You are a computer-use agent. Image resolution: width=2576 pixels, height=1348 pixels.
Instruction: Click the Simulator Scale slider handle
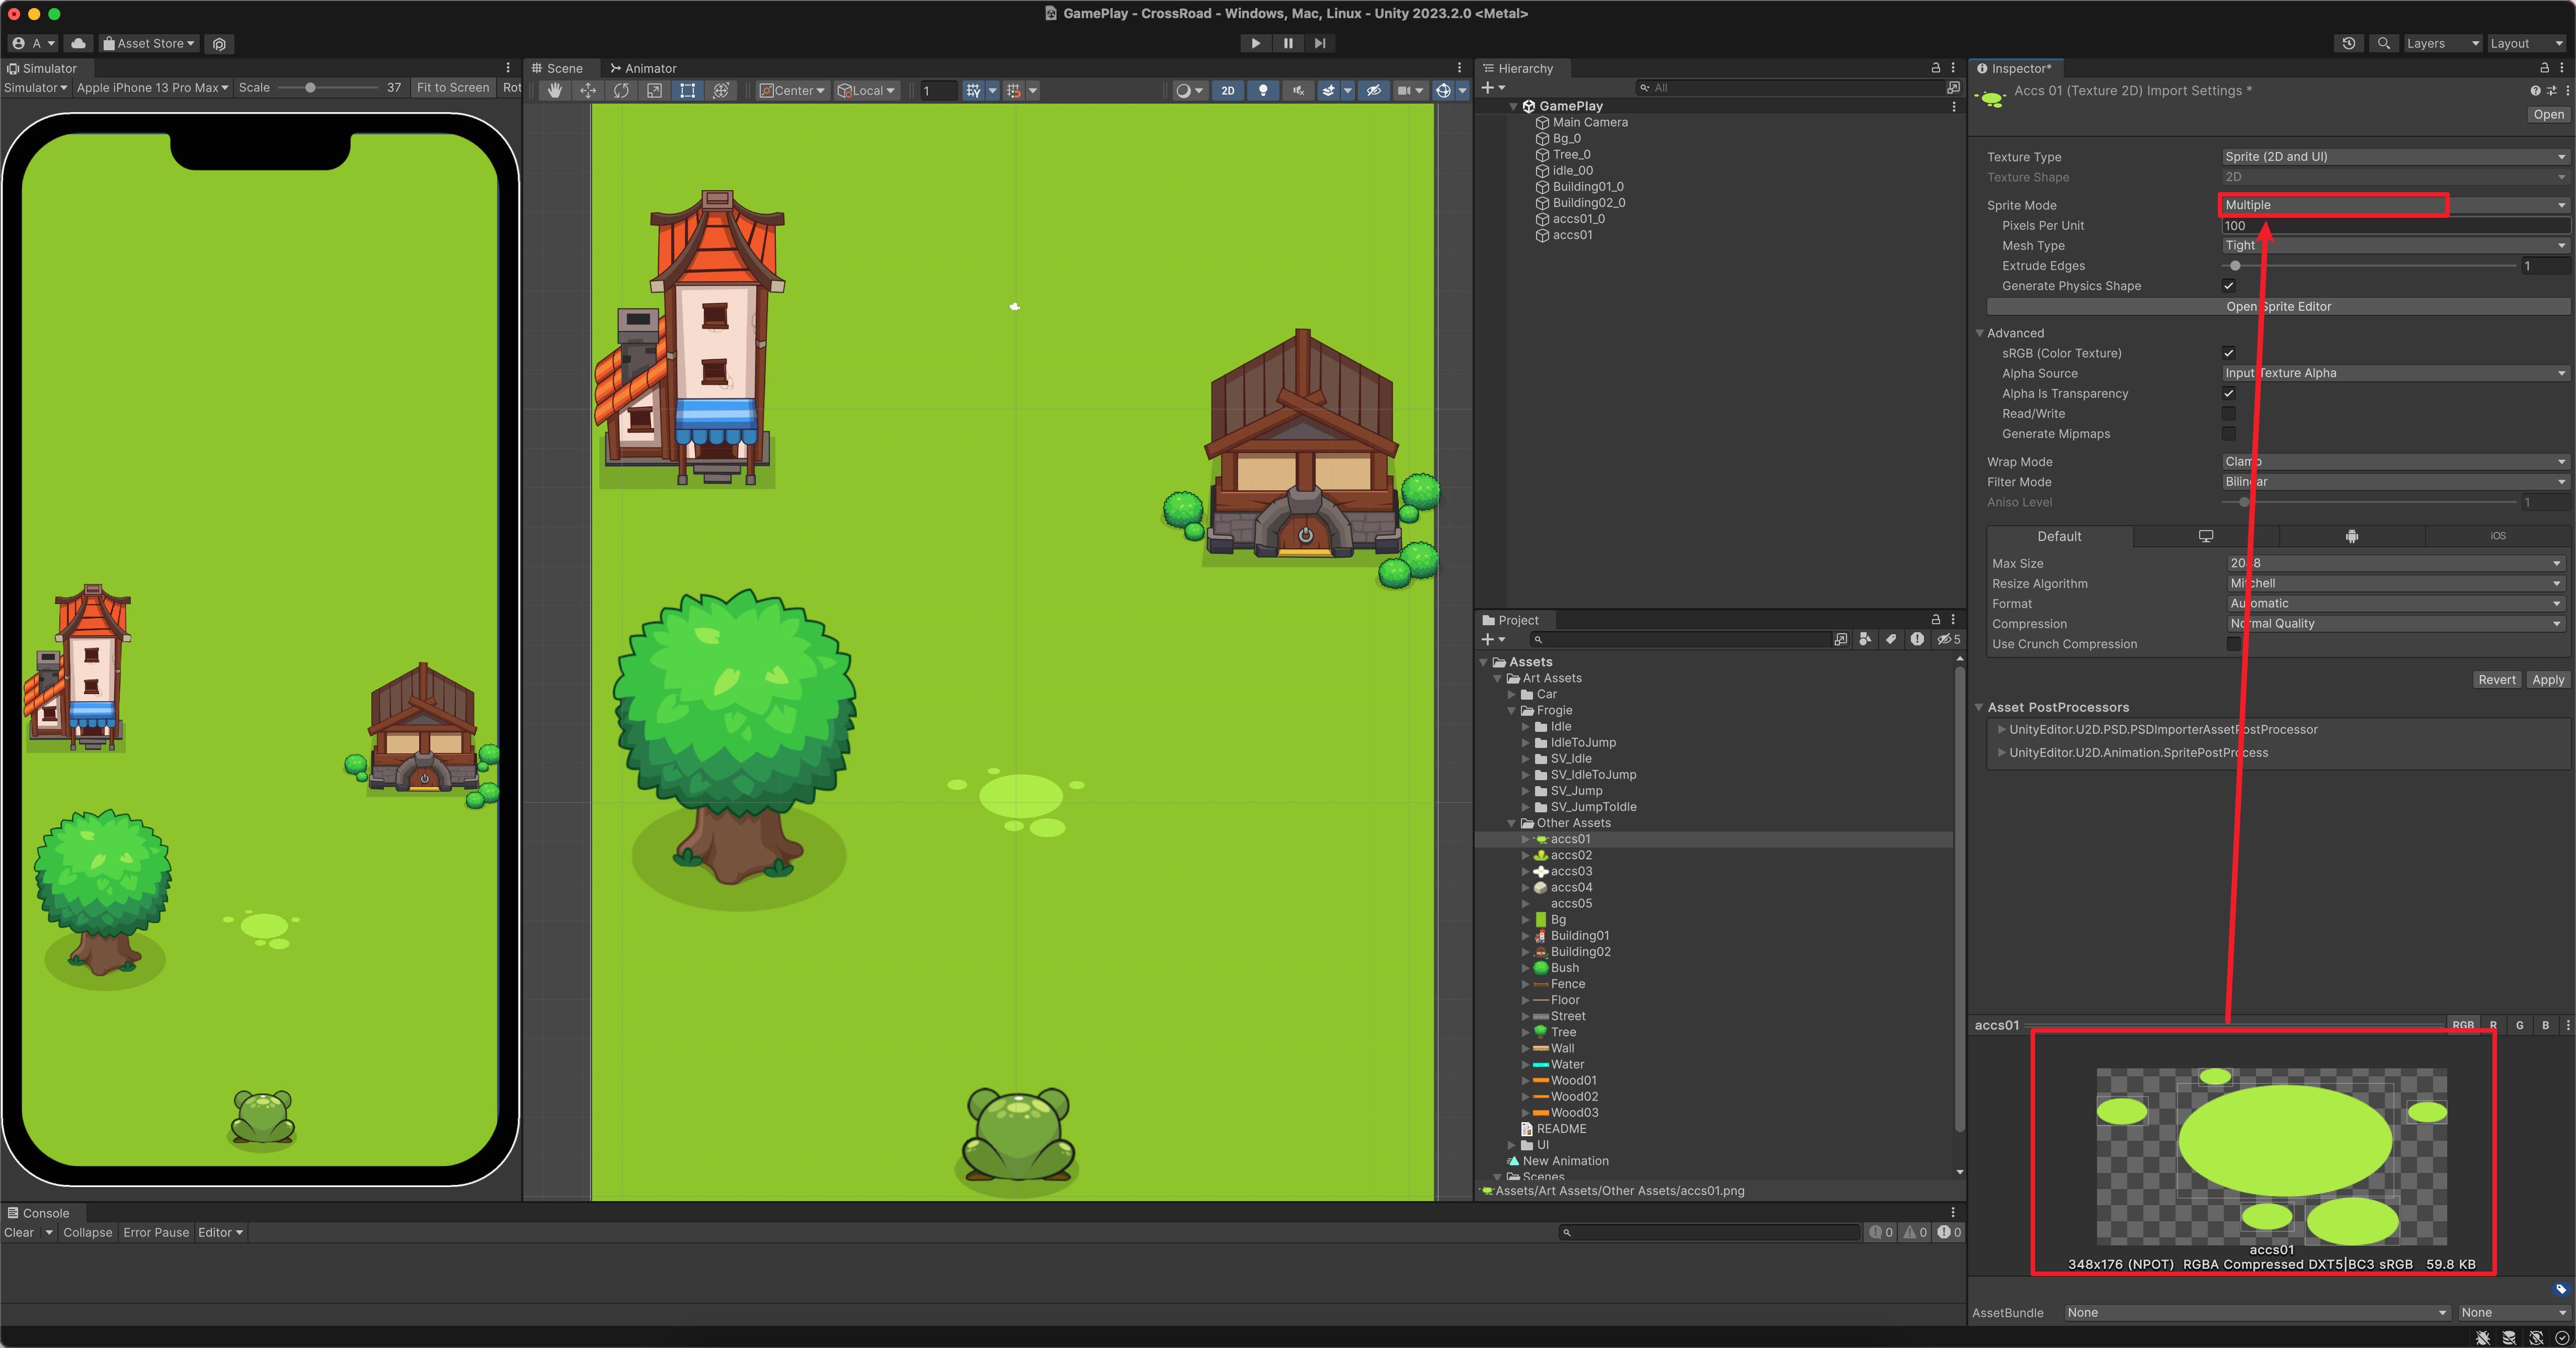point(311,87)
